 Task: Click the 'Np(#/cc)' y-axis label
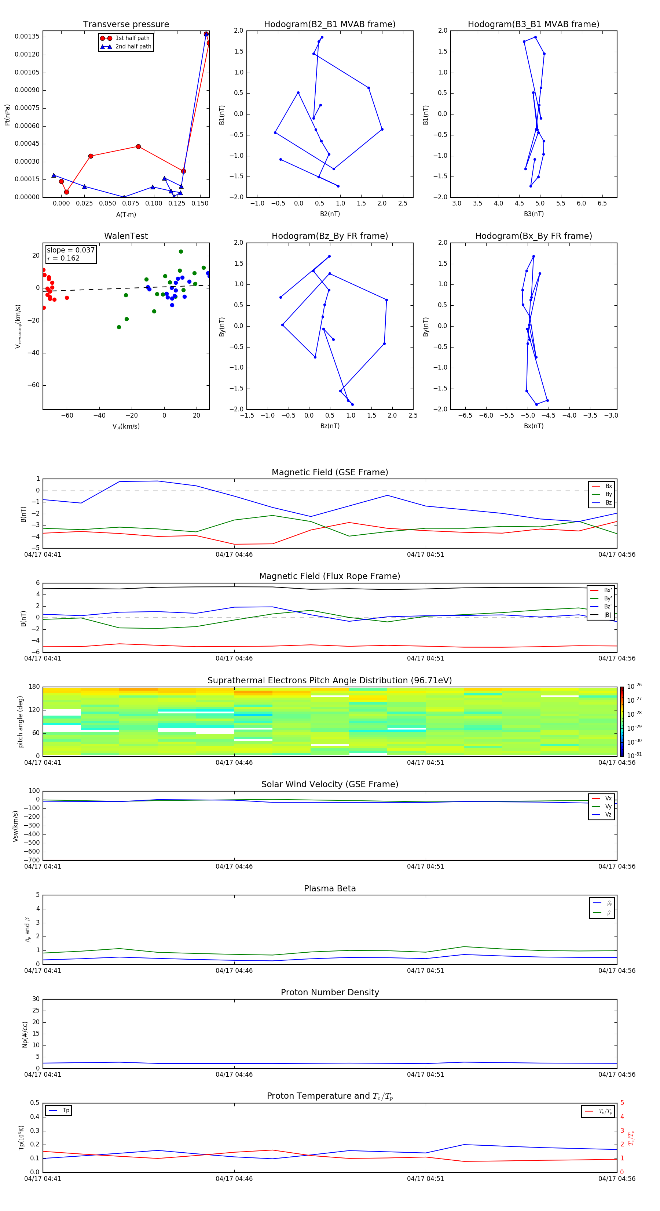25,1034
